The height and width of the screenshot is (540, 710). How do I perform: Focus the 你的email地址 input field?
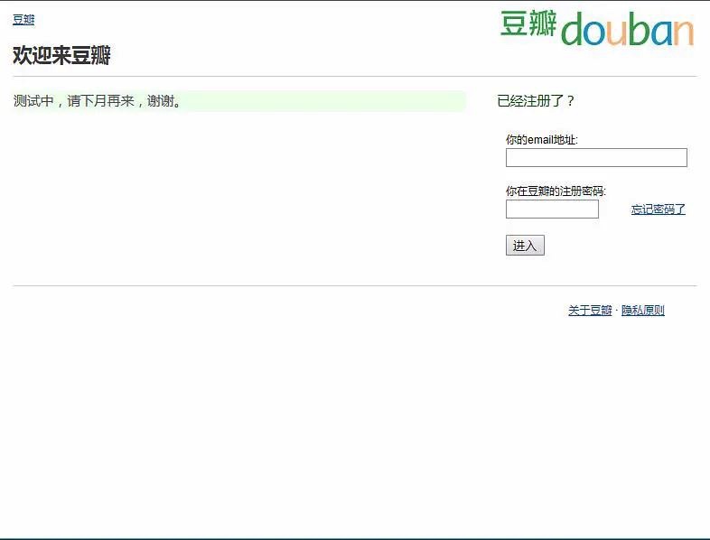click(x=596, y=157)
